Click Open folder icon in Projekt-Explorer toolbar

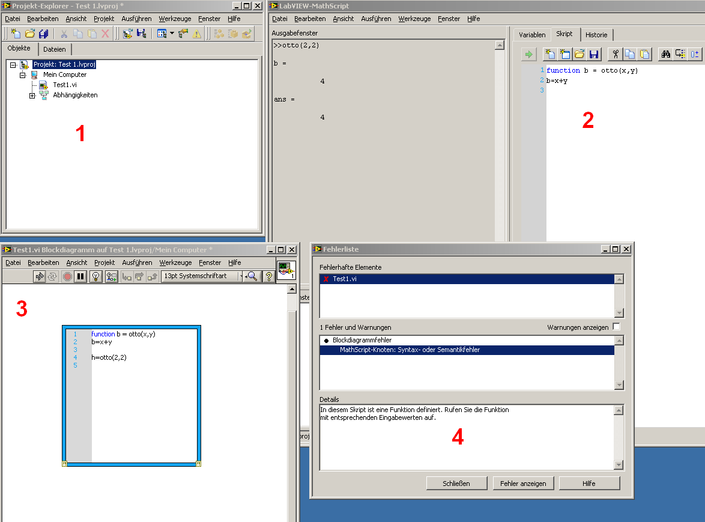[x=29, y=34]
